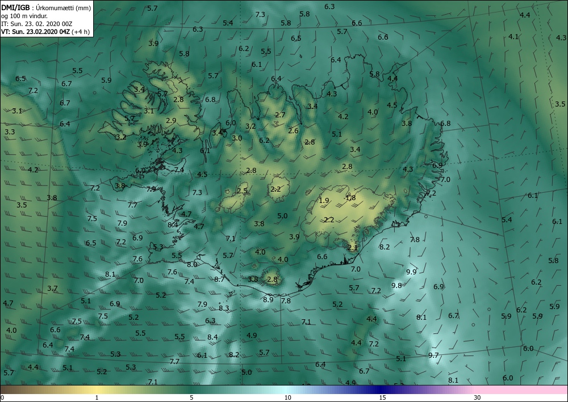
Task: Click the 1.9 value on Vatnajökull glacier
Action: [x=324, y=200]
